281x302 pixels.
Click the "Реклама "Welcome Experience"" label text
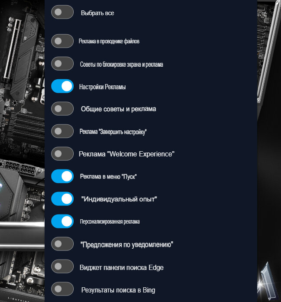[127, 154]
